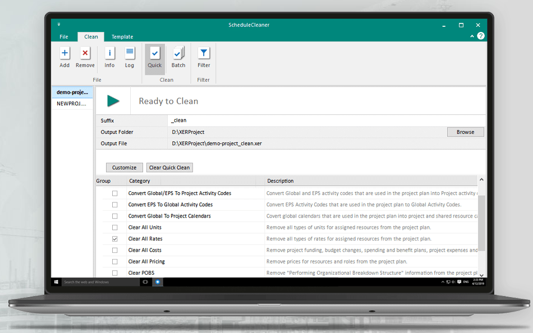Open the taskbar network tray icon

(448, 282)
